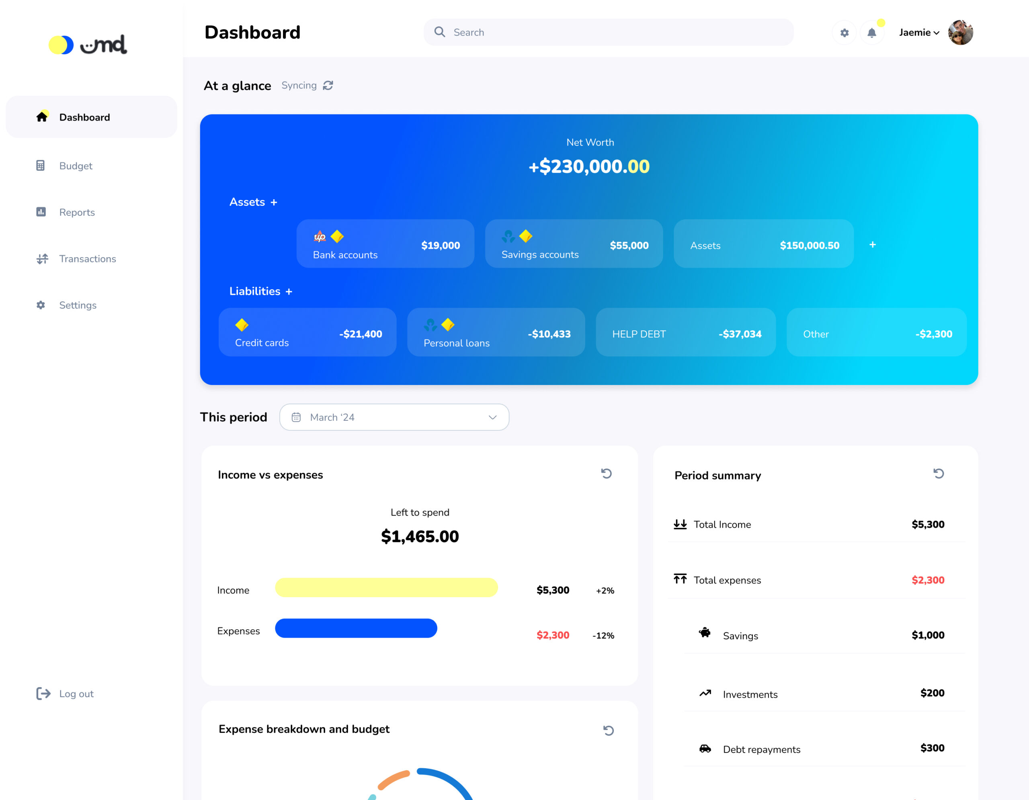Image resolution: width=1029 pixels, height=800 pixels.
Task: Click the Expenses -12% change value
Action: (x=603, y=635)
